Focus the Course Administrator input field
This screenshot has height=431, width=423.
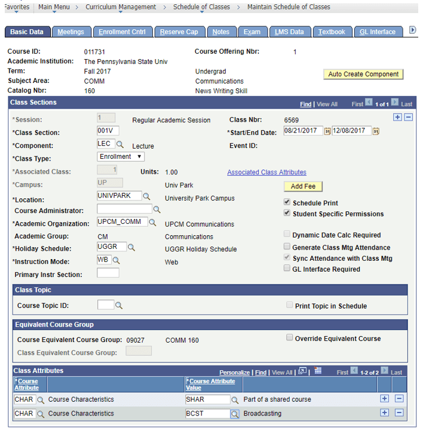(124, 209)
